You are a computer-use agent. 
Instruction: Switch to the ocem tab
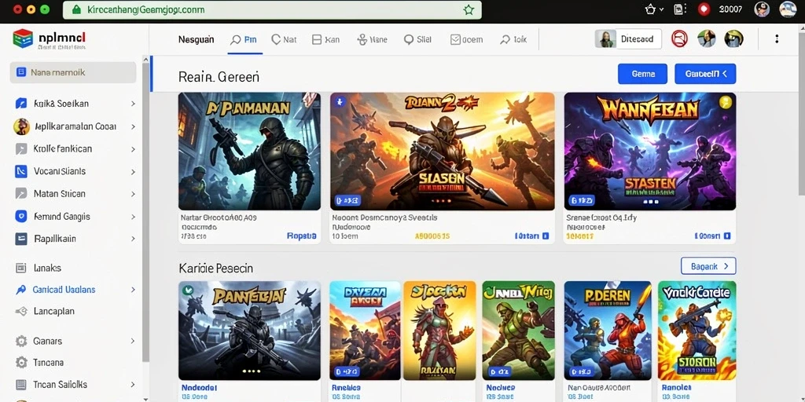click(466, 39)
